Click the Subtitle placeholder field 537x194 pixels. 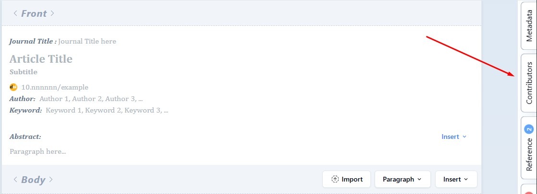tap(24, 72)
